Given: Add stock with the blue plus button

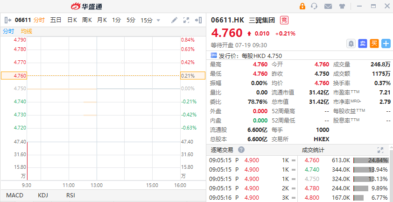Looking at the screenshot, I should point(386,43).
